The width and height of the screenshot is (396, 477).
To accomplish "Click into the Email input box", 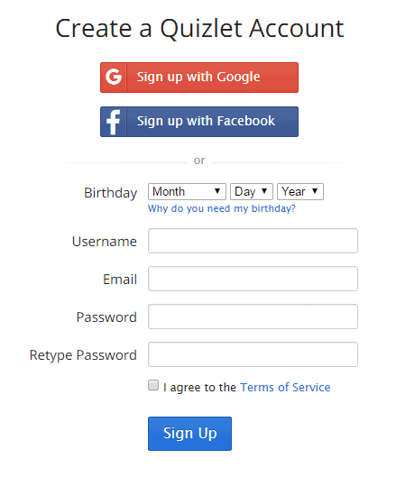I will [253, 279].
